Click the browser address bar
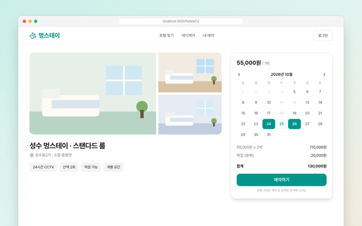Viewport: 362px width, 226px height. click(x=181, y=21)
